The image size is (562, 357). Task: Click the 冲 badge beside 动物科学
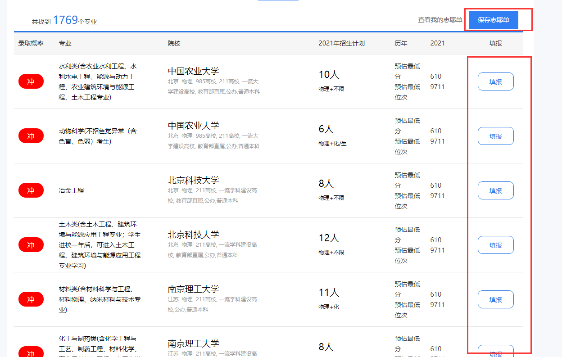point(31,136)
